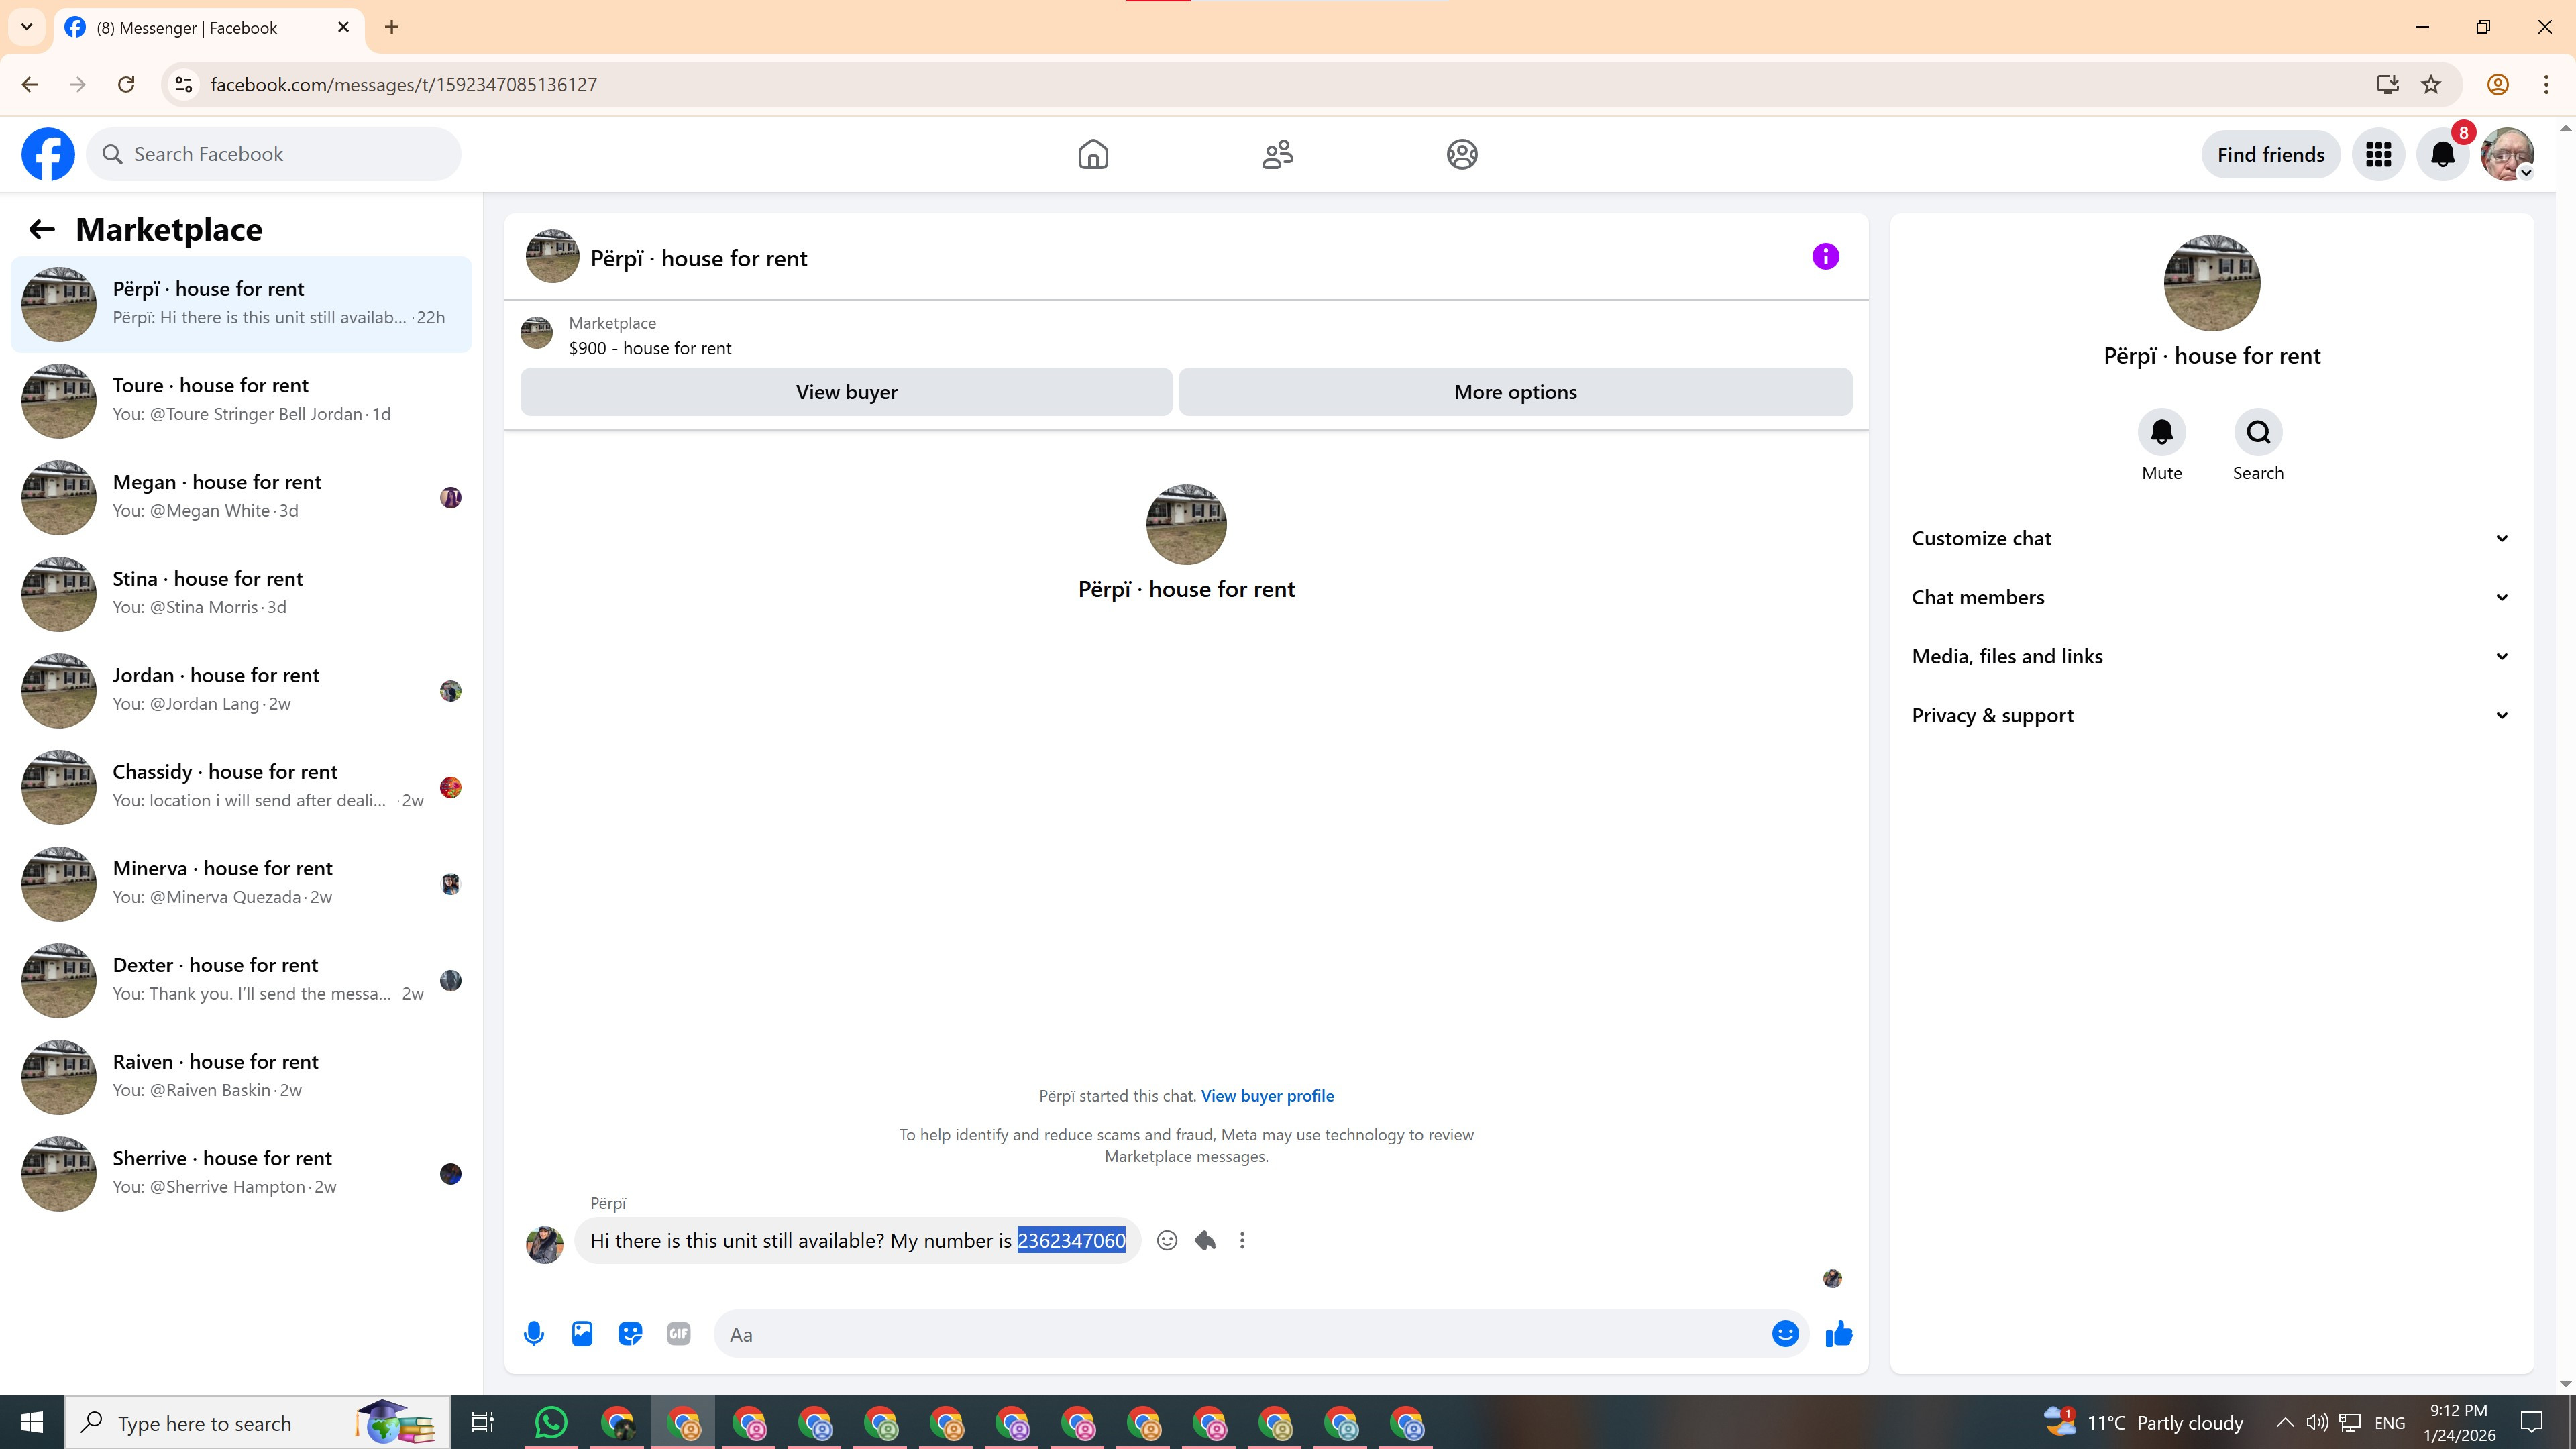2576x1449 pixels.
Task: Go back from Marketplace list
Action: coord(41,230)
